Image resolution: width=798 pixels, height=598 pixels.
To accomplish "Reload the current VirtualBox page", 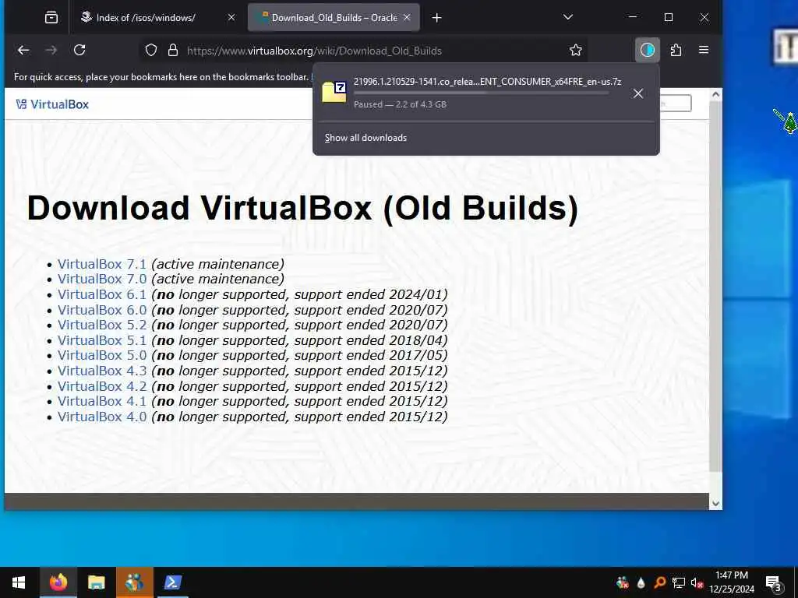I will point(79,50).
